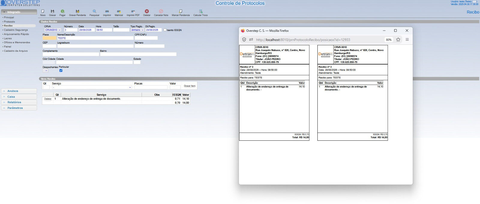
Task: Open Cadastro Segurança in the sidebar
Action: 16,30
